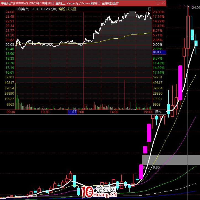The image size is (200, 200).
Task: Click the green 17.76 price axis label
Action: pyautogui.click(x=10, y=63)
